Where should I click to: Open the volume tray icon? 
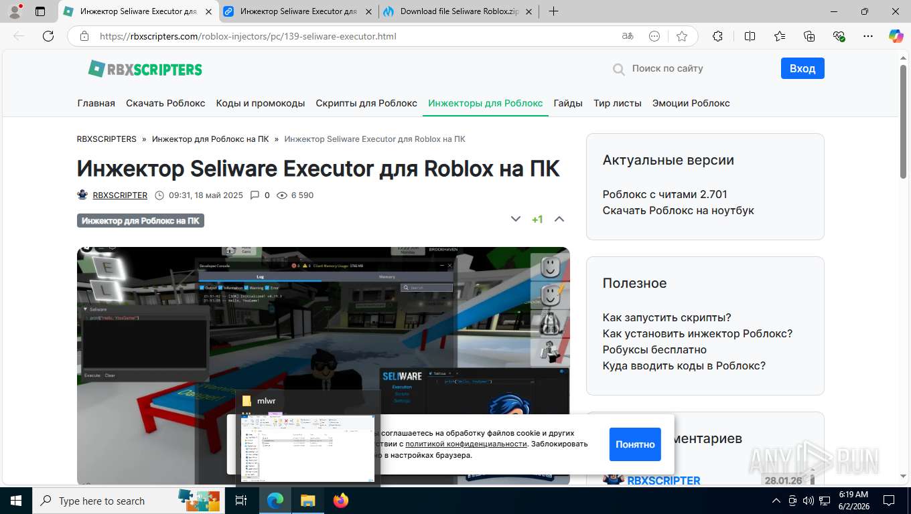pos(809,501)
